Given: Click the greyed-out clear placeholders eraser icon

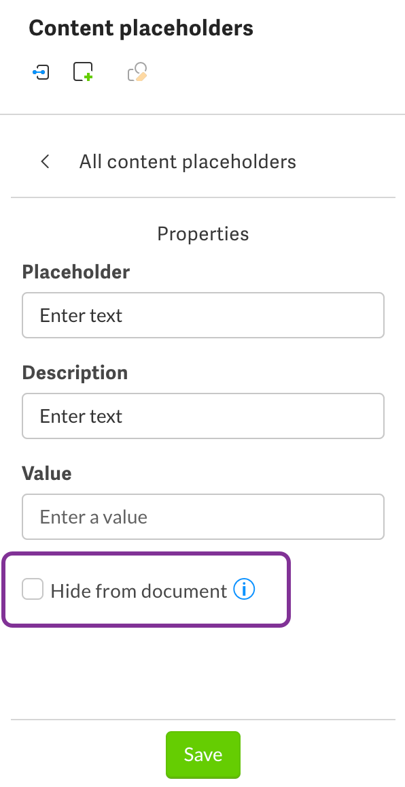Looking at the screenshot, I should coord(137,71).
